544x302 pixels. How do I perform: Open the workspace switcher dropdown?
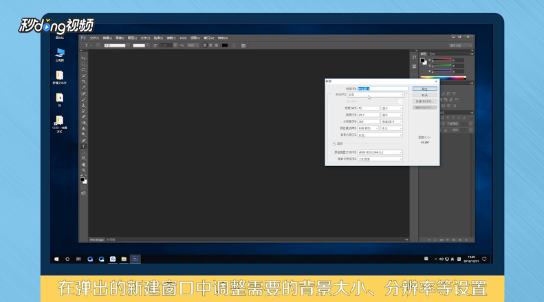[460, 45]
